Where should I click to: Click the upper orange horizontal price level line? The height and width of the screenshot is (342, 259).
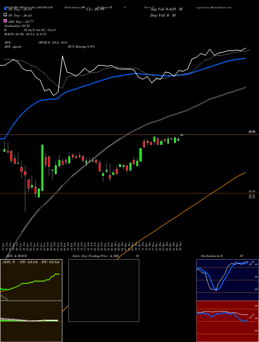pos(129,135)
